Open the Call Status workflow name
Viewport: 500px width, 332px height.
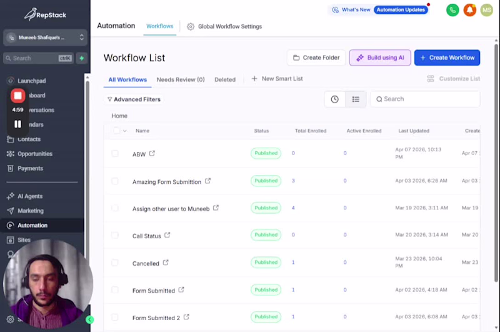(147, 236)
